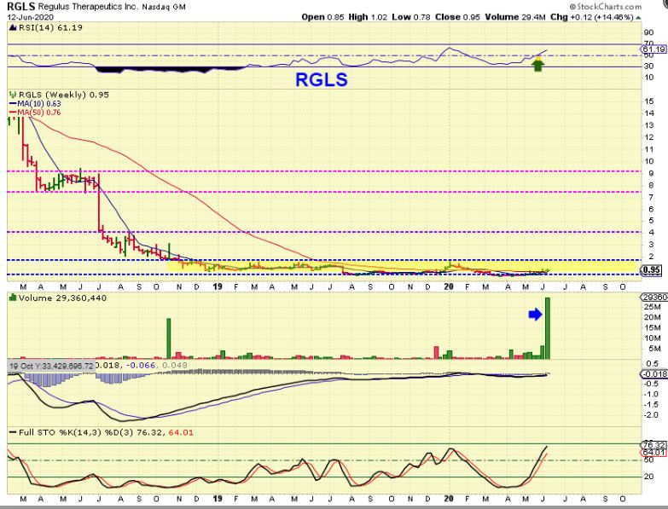Click the Chg +0.12 (+14.46%) value
This screenshot has height=509, width=668.
point(592,17)
